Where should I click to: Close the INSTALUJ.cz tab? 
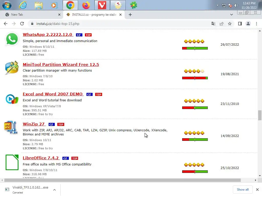(121, 15)
